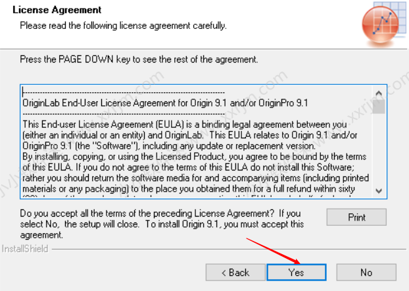Click the 'Please read the following license' subtitle
The height and width of the screenshot is (291, 409).
tap(123, 26)
